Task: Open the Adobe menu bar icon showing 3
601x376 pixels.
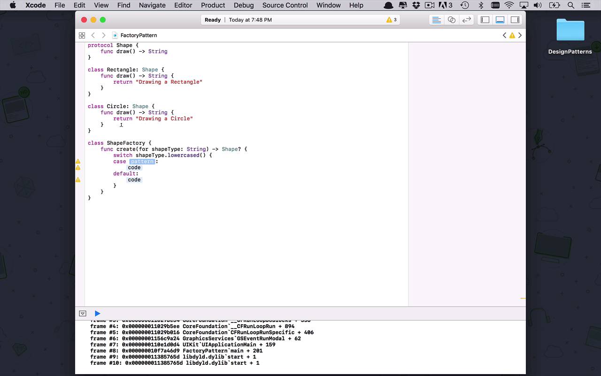Action: pos(446,5)
